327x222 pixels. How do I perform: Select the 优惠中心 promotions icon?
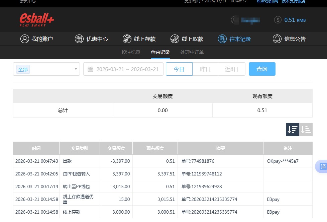coord(79,39)
